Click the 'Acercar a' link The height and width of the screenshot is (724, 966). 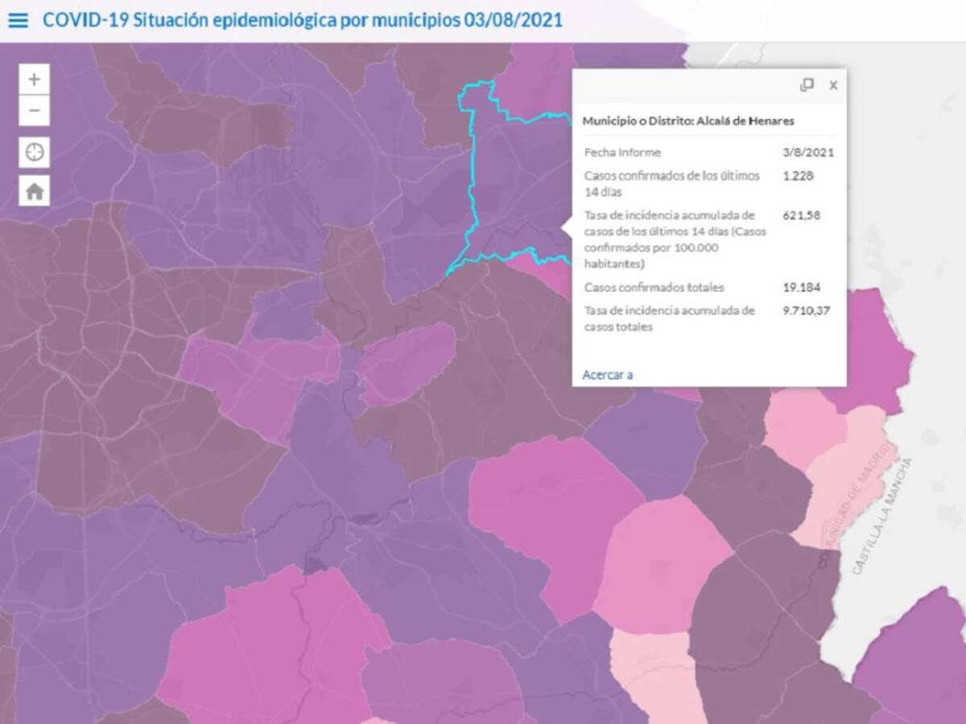coord(607,374)
